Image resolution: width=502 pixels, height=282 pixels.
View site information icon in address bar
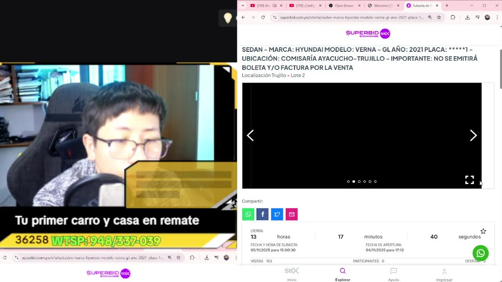(275, 17)
